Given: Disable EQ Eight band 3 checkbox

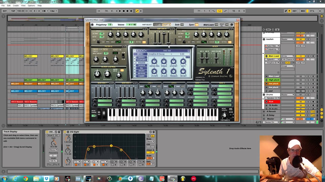Looking at the screenshot, I should click(x=94, y=165).
